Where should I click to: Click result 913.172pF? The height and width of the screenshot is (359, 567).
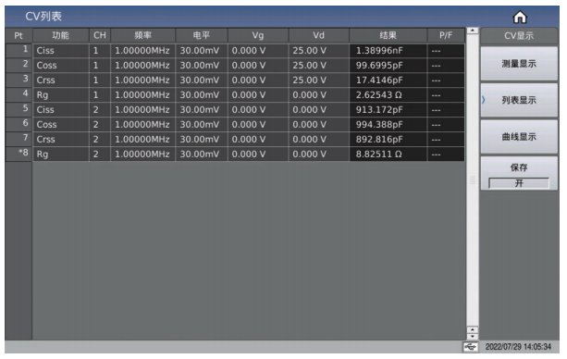(x=388, y=110)
